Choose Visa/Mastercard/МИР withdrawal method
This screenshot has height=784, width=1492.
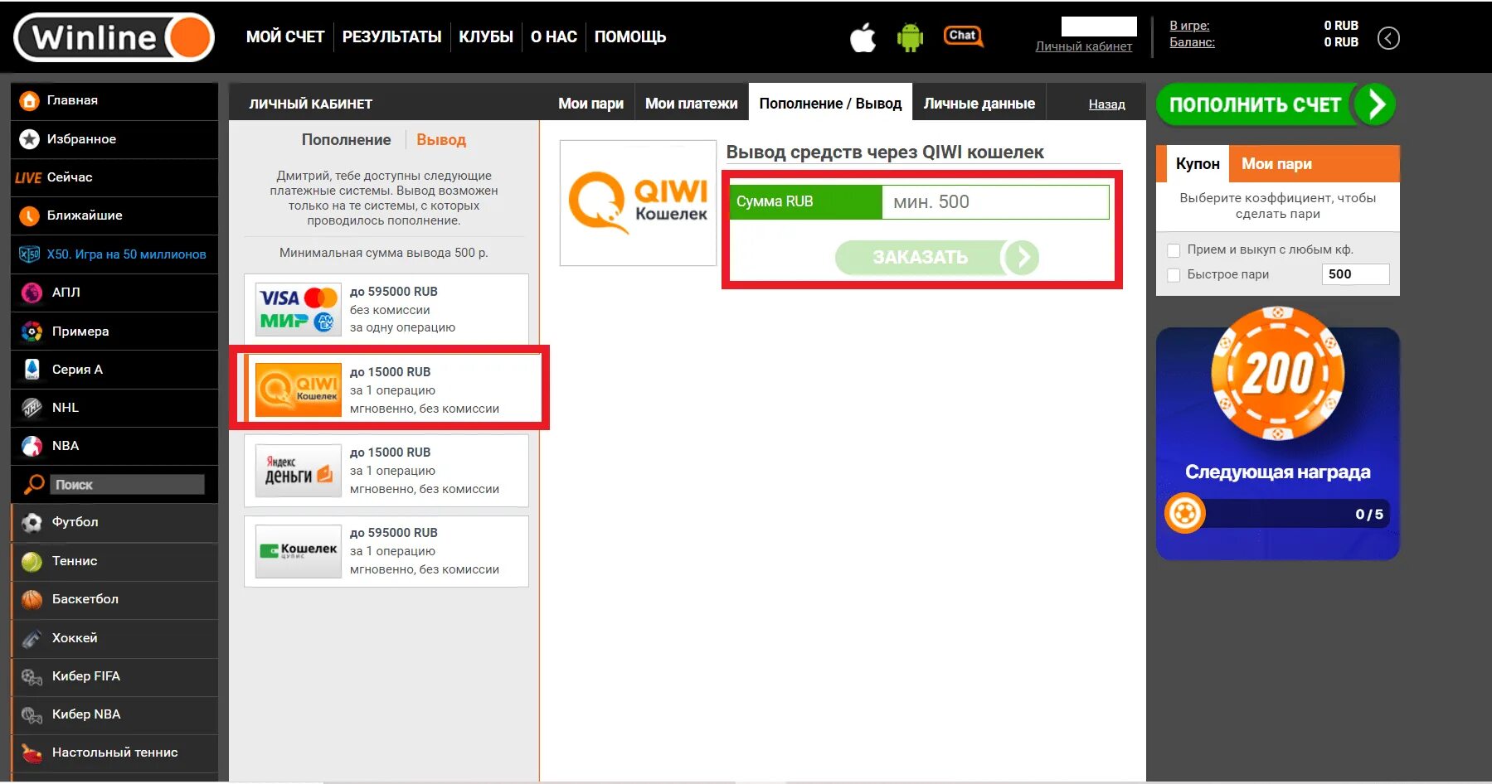pos(386,310)
